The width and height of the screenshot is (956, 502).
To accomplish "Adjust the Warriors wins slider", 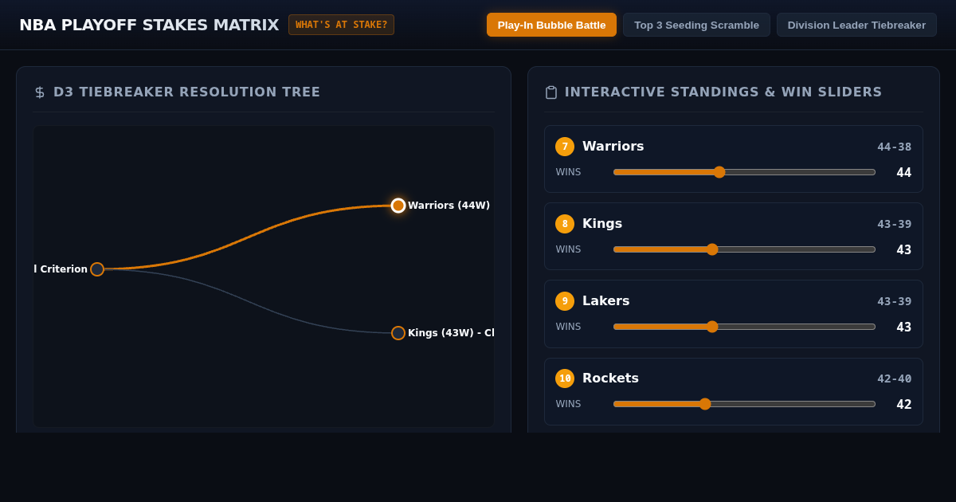I will click(744, 172).
